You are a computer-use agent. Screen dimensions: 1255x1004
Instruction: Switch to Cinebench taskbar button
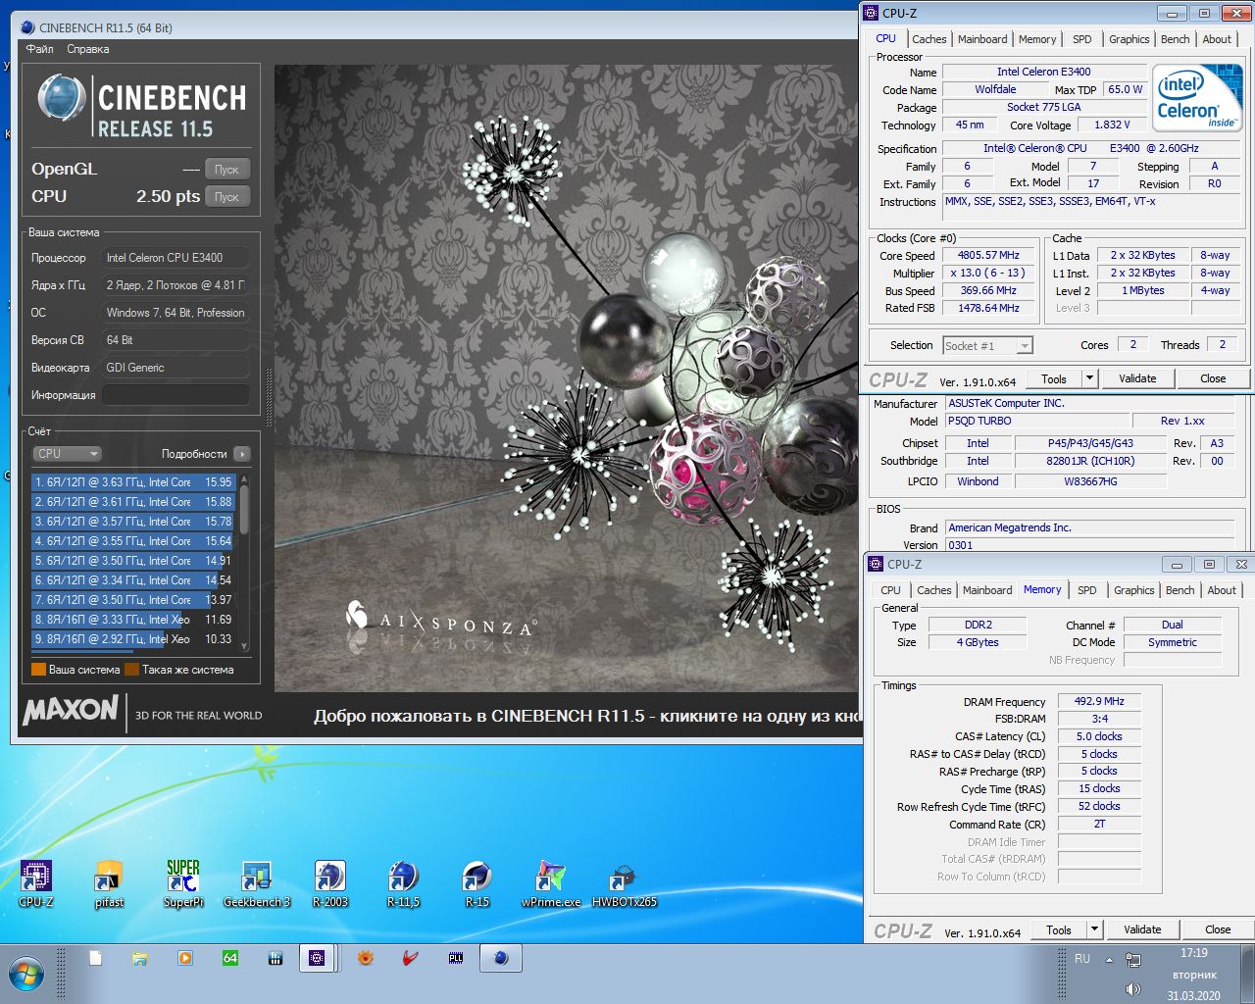click(x=501, y=958)
